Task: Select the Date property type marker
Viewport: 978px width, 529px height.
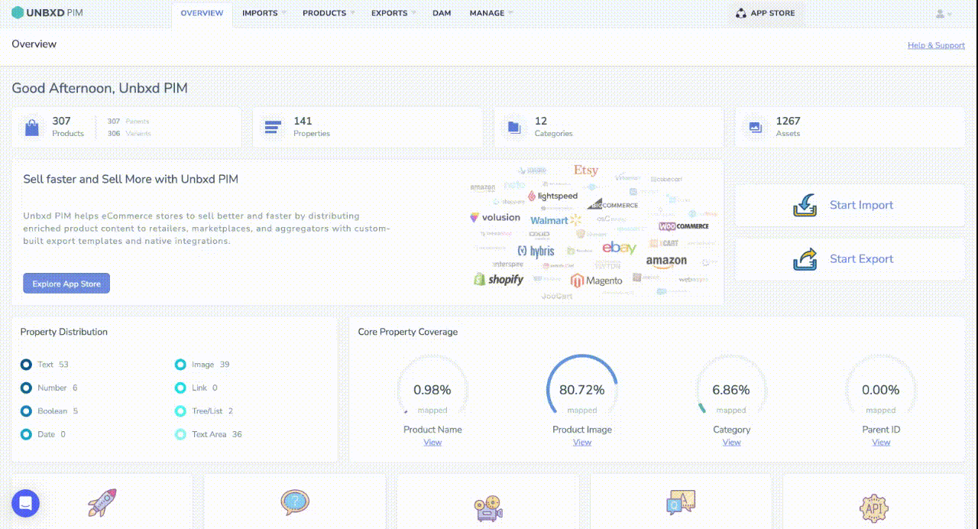Action: click(x=27, y=434)
